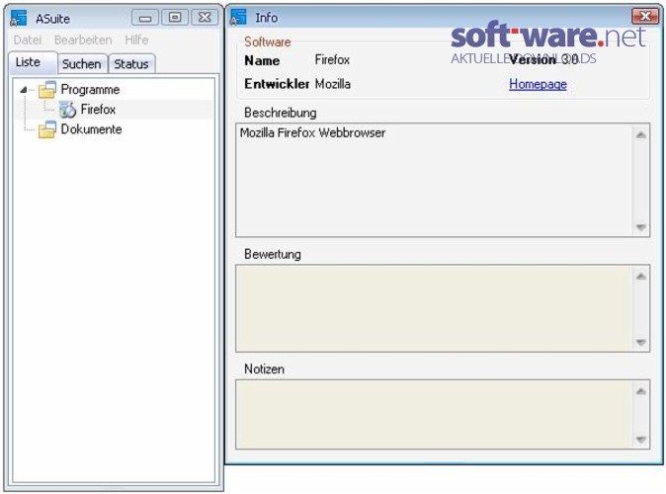Click the 'Name' label in Info window
This screenshot has width=666, height=494.
[262, 60]
